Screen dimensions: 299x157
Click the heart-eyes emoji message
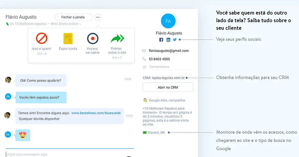coord(23,135)
